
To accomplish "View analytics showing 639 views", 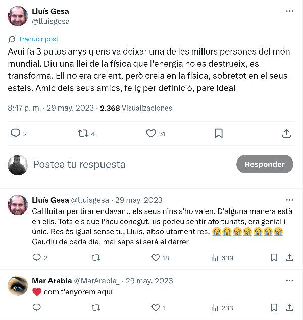I will point(215,258).
